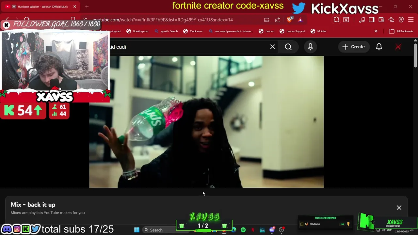Toggle the browser sidebar panel icon

click(x=372, y=20)
